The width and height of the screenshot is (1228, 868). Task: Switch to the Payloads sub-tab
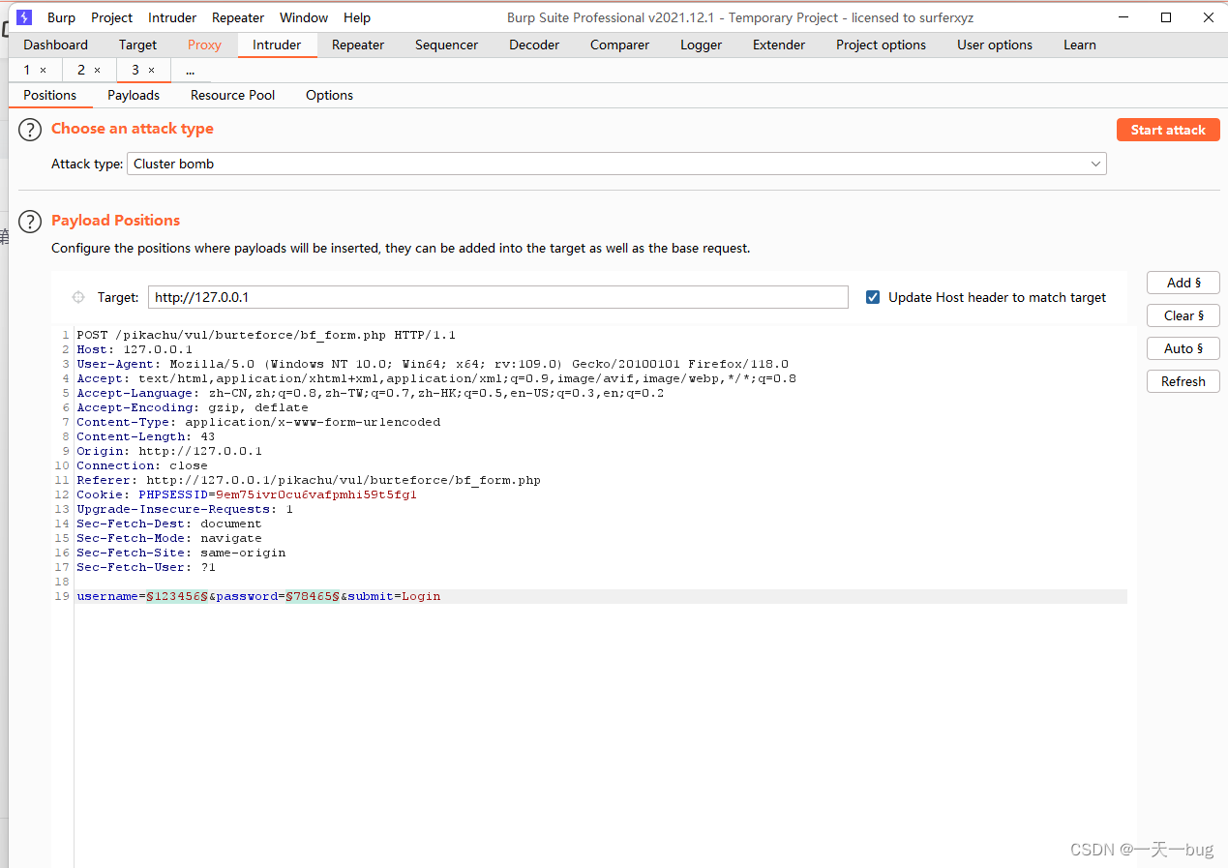(x=134, y=95)
